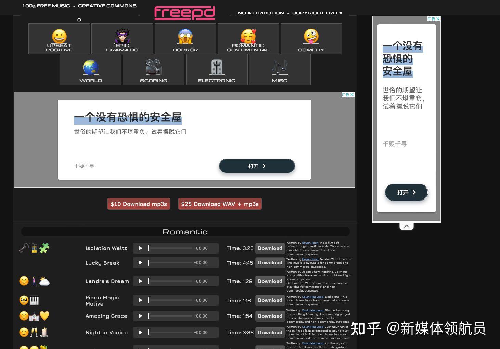Play Amazing Grace track
This screenshot has width=500, height=349.
click(x=140, y=316)
